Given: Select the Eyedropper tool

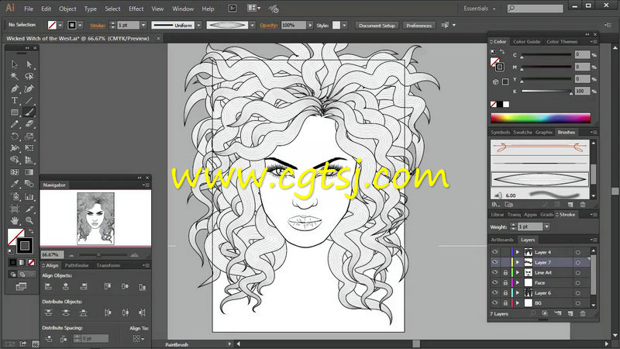Looking at the screenshot, I should click(x=15, y=184).
